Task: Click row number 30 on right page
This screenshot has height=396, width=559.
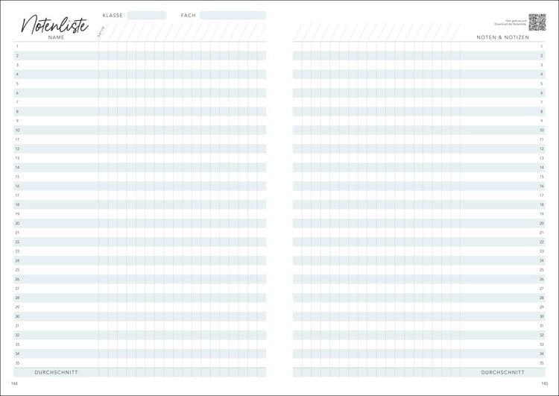Action: tap(542, 316)
